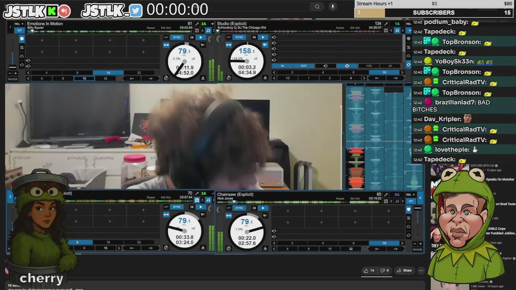Shift key down arrow on Studio deck
The image size is (516, 290).
click(391, 31)
